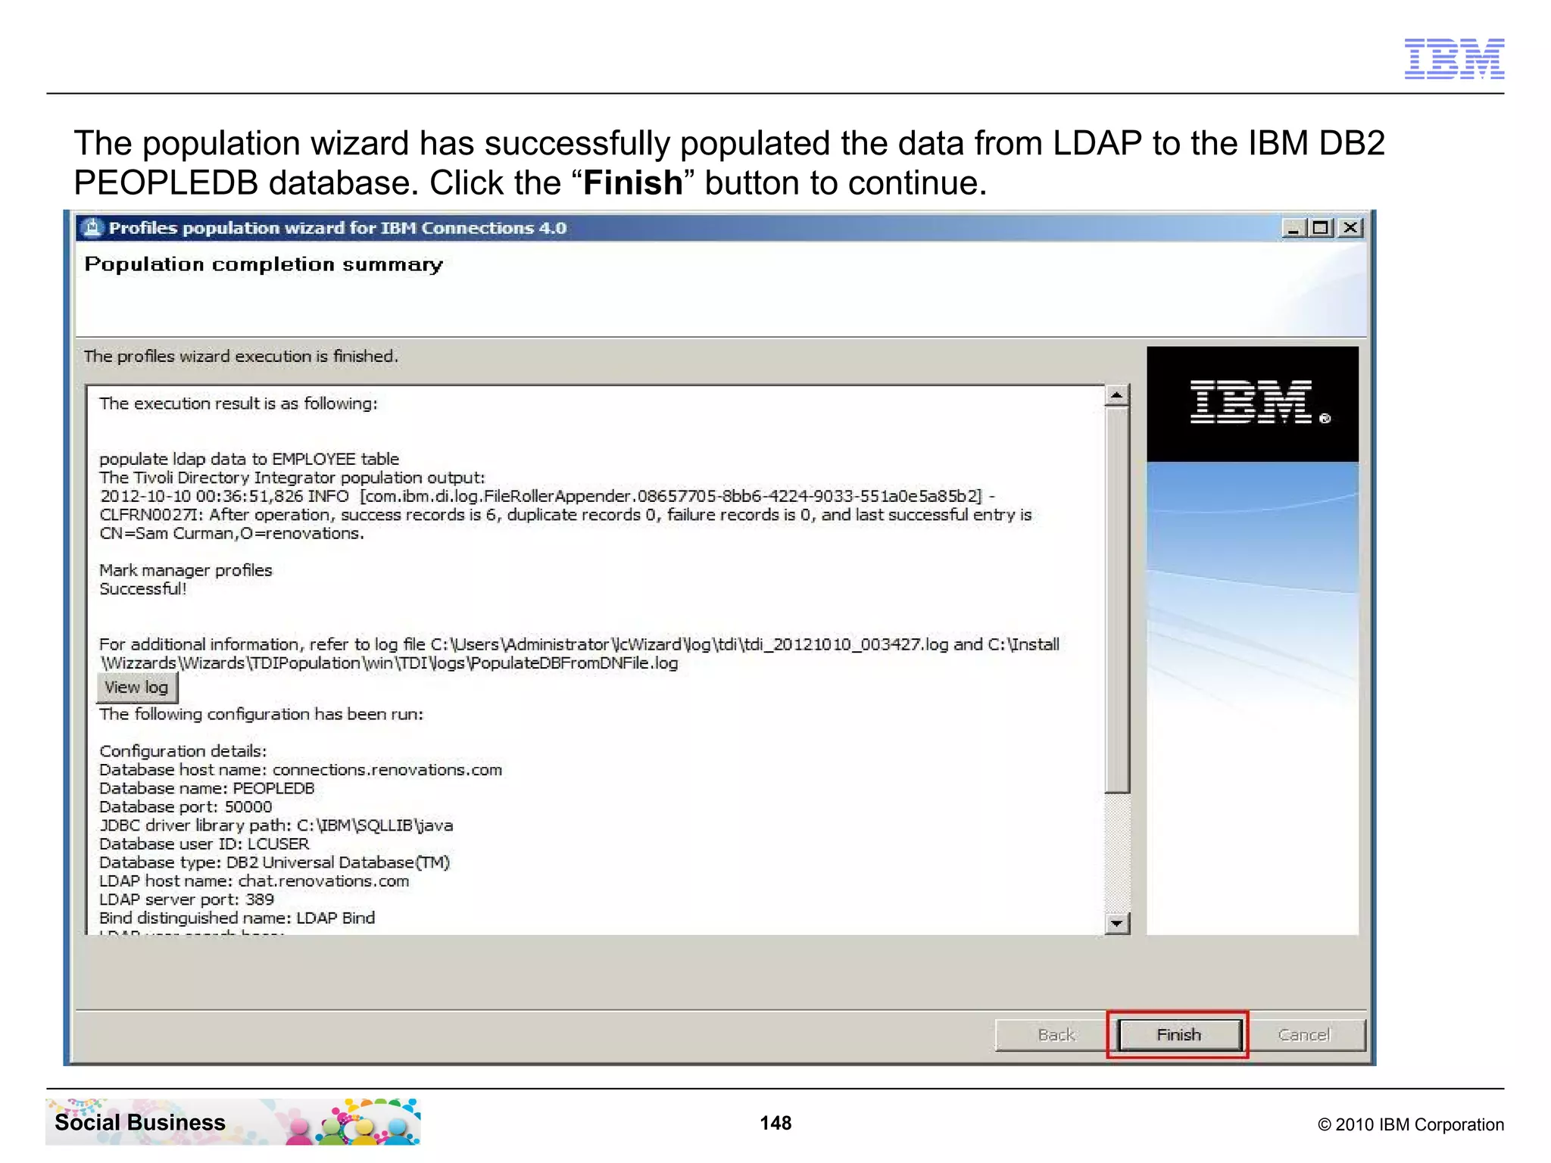Image resolution: width=1551 pixels, height=1163 pixels.
Task: Click the vertical scrollbar thumb
Action: [1116, 600]
